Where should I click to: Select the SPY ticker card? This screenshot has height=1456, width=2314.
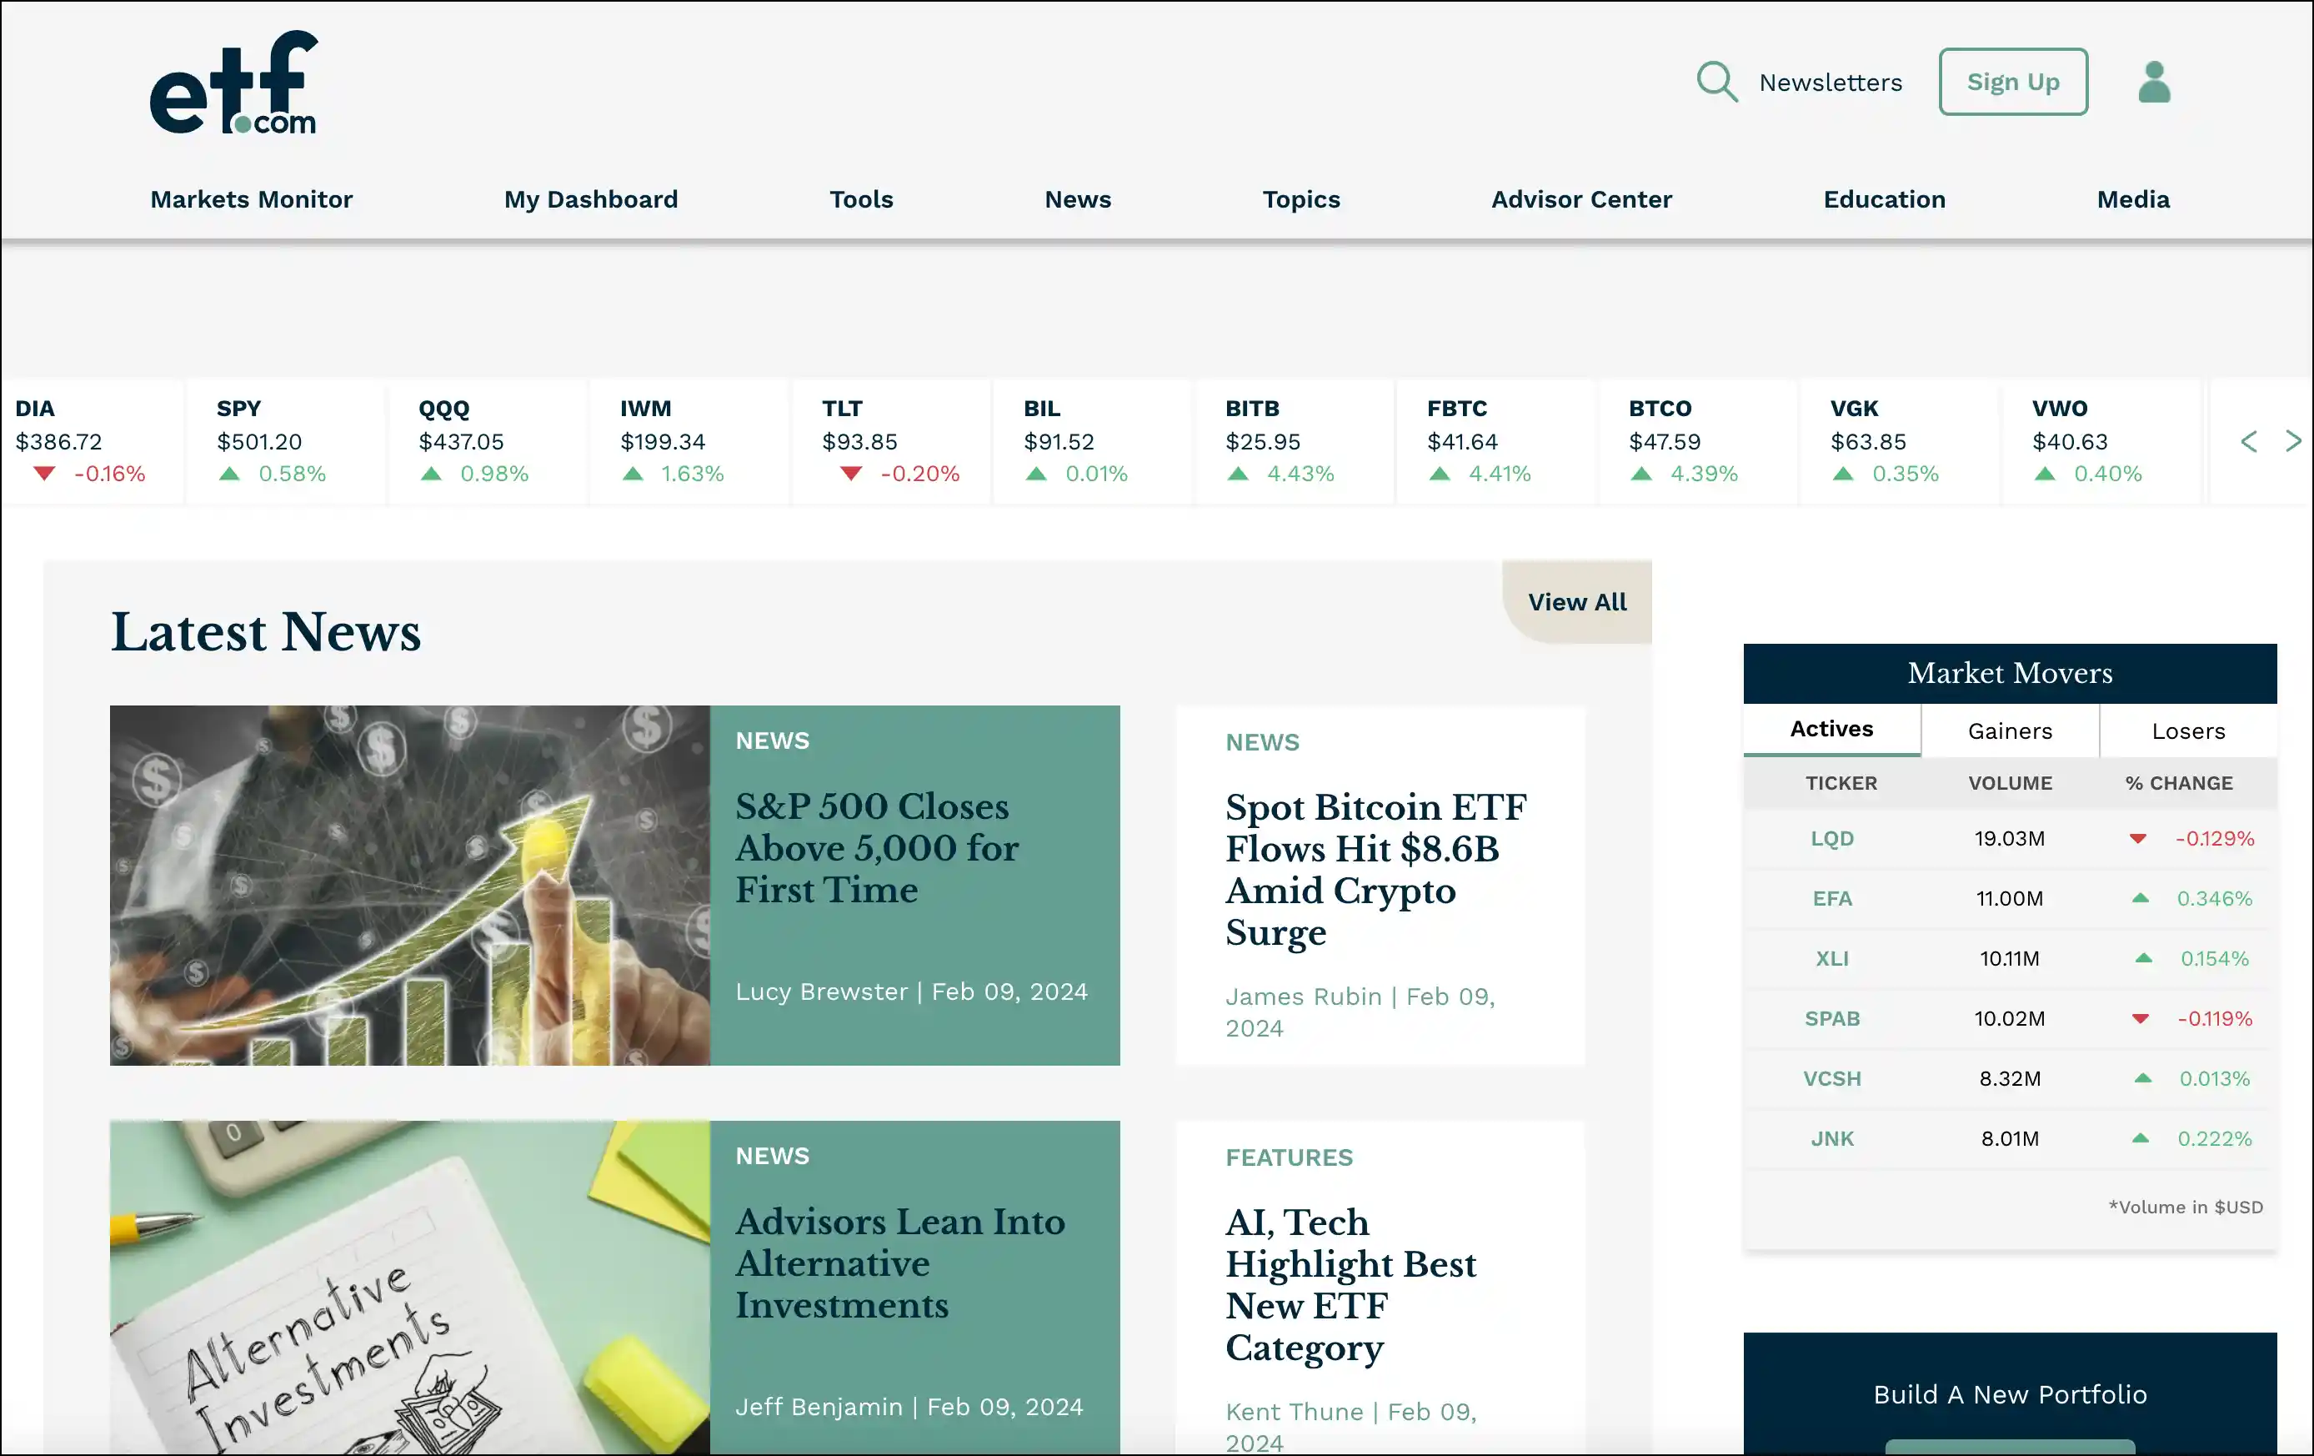[287, 441]
